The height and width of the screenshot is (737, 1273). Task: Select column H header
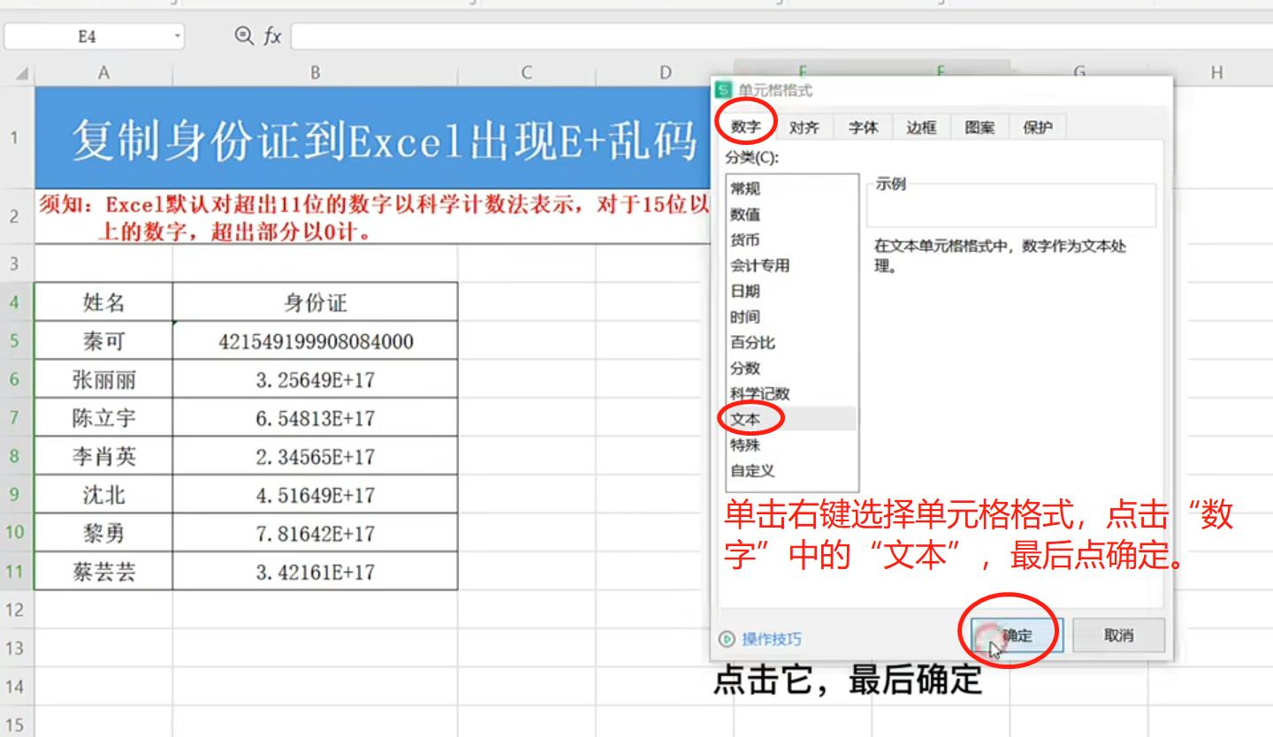[1216, 73]
